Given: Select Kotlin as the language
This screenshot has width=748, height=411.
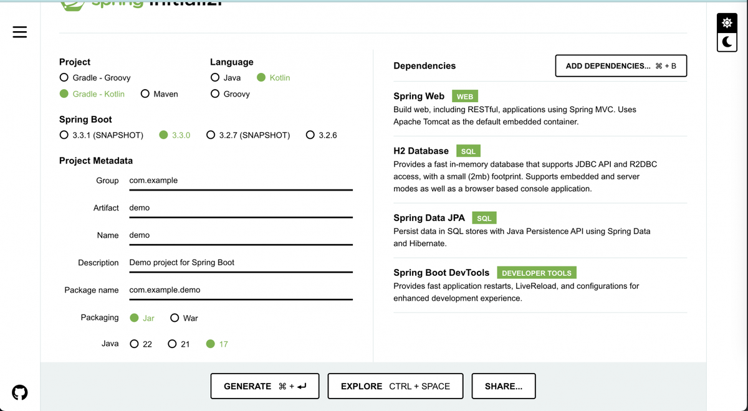Looking at the screenshot, I should click(273, 78).
